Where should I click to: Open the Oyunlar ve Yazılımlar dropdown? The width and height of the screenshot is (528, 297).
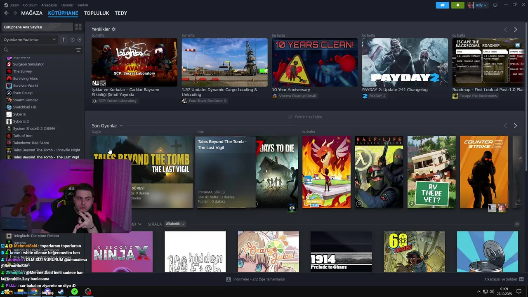click(x=30, y=40)
